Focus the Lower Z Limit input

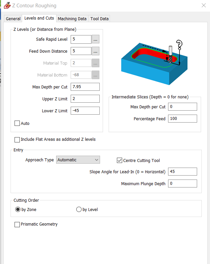[x=85, y=111]
